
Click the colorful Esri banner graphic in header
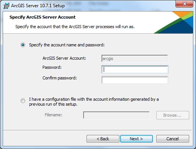(x=174, y=22)
